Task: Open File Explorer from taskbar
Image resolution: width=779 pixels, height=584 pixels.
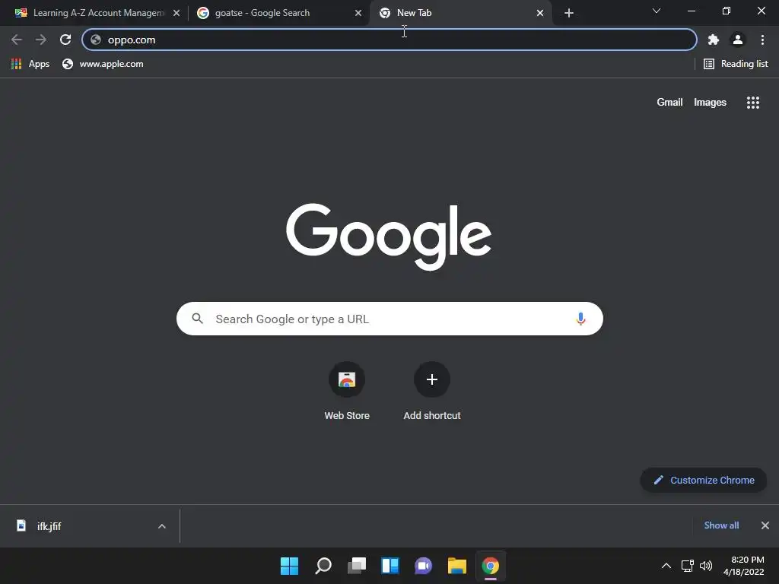Action: [x=456, y=566]
